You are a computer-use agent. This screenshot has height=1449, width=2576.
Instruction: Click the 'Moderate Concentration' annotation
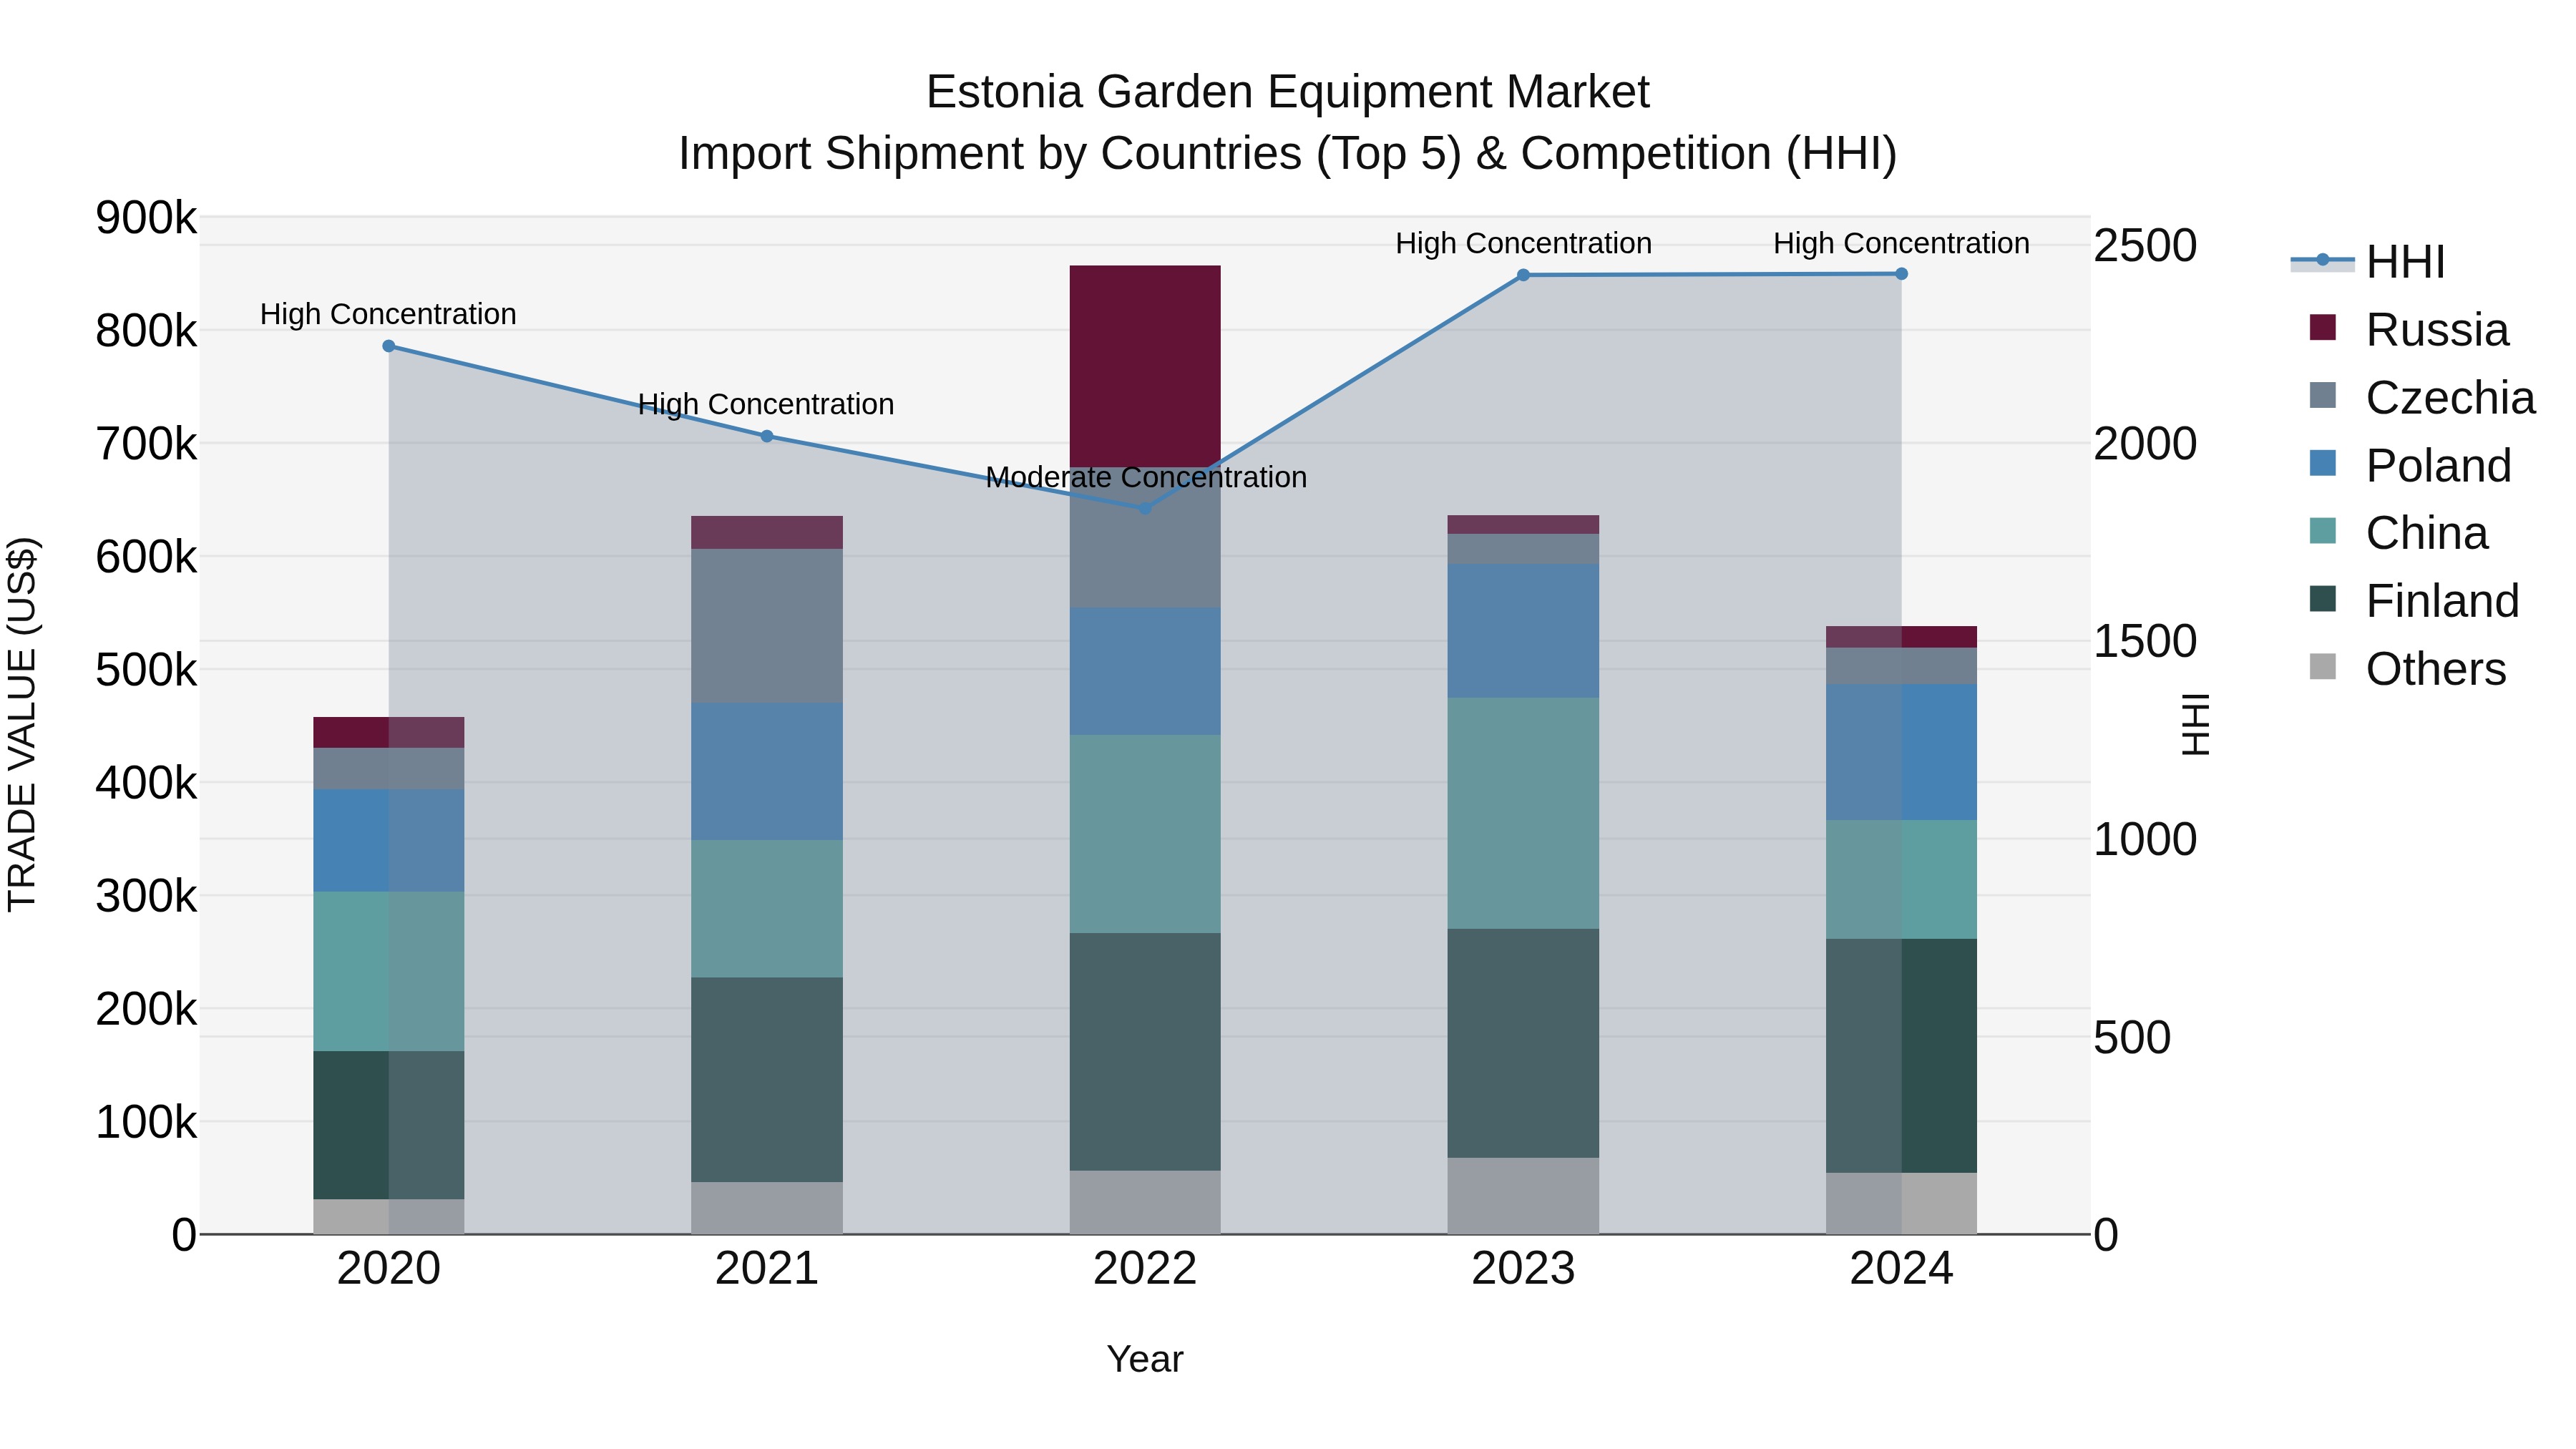click(1146, 477)
